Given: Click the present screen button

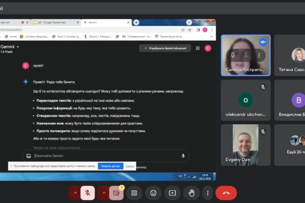Looking at the screenshot, I should (172, 193).
